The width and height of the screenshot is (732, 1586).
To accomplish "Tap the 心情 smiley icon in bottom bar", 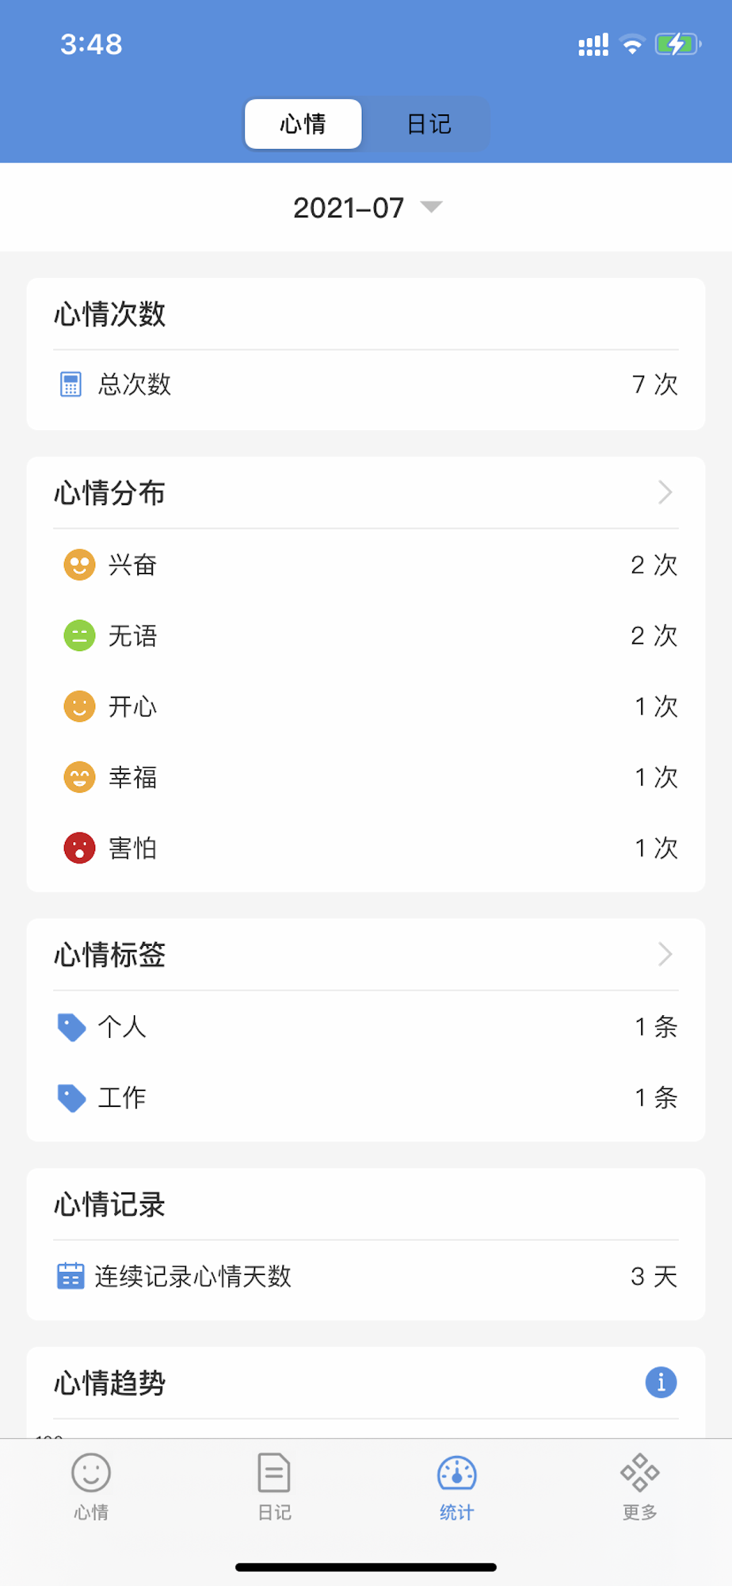I will coord(91,1473).
